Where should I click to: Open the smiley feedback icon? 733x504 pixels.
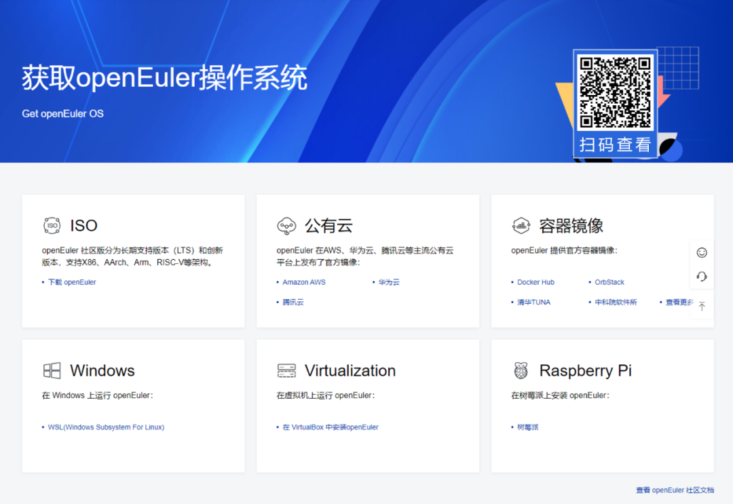[702, 252]
